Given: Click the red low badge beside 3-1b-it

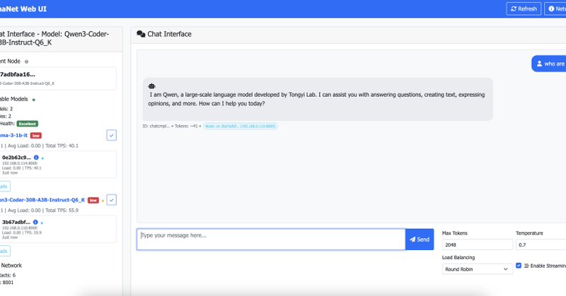Looking at the screenshot, I should coord(36,136).
